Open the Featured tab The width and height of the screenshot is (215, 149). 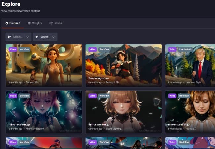(13, 23)
